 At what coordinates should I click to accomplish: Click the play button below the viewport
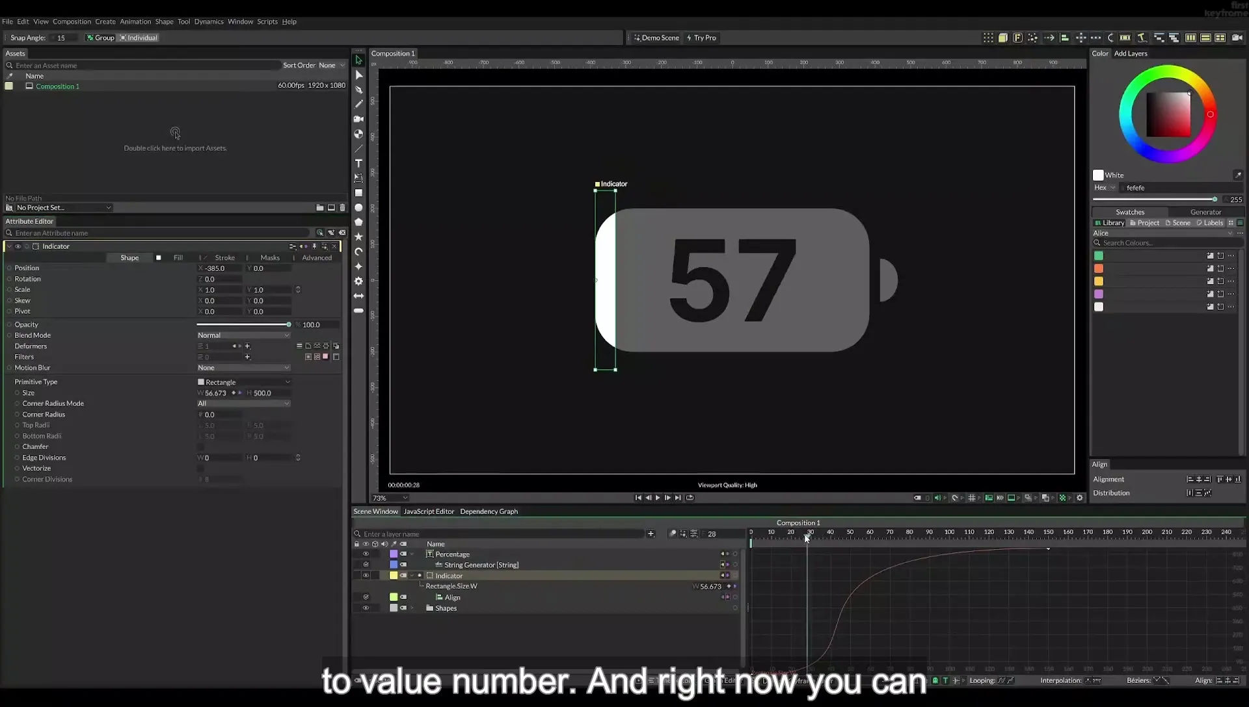coord(658,498)
